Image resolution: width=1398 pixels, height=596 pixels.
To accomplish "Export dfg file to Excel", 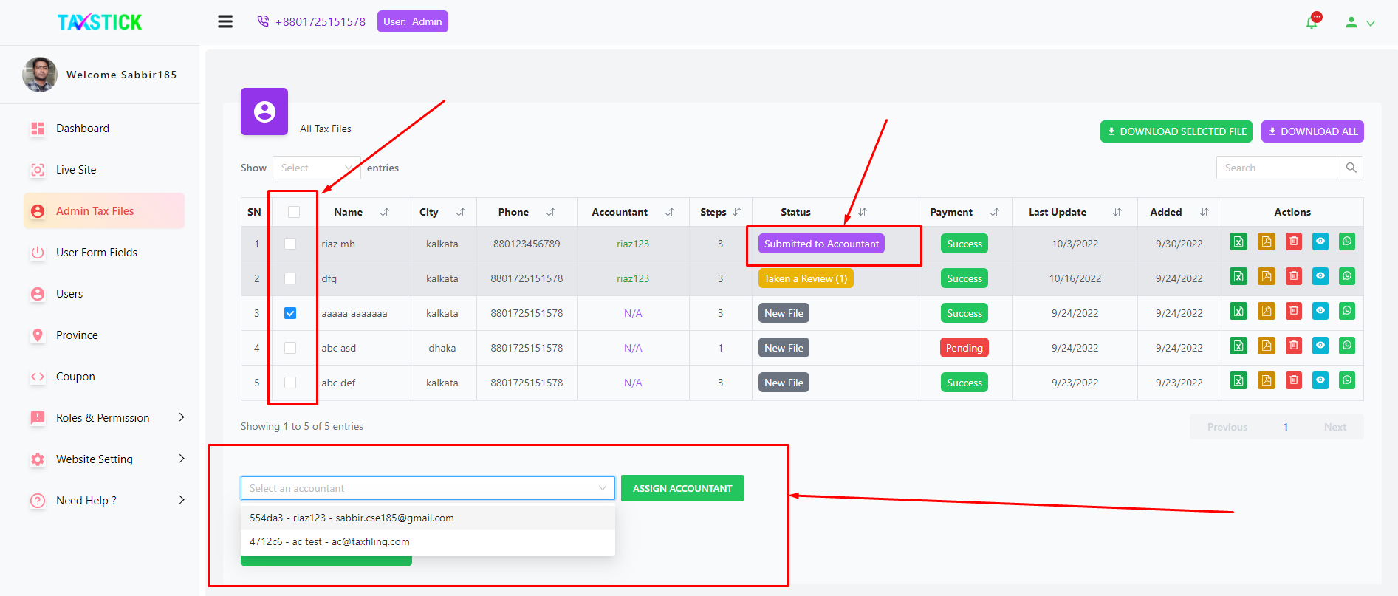I will tap(1238, 276).
